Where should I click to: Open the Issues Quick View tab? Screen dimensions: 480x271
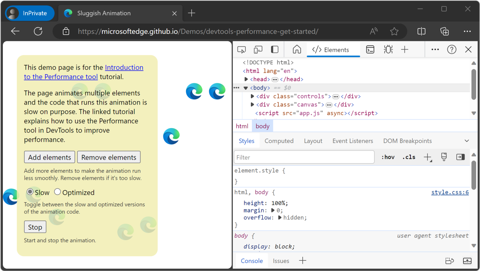coord(281,261)
